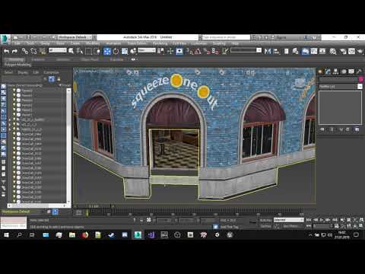Click Add Time Tag

pyautogui.click(x=230, y=227)
